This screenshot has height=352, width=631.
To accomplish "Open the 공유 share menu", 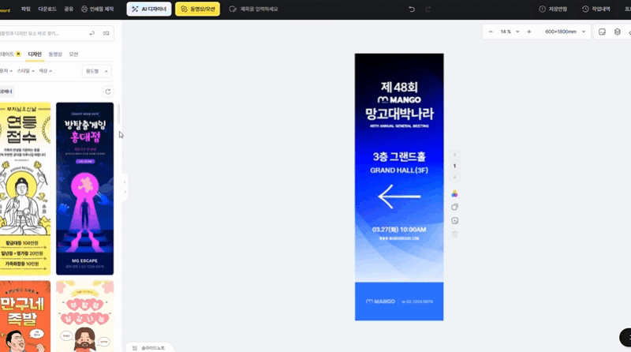I will (x=69, y=9).
